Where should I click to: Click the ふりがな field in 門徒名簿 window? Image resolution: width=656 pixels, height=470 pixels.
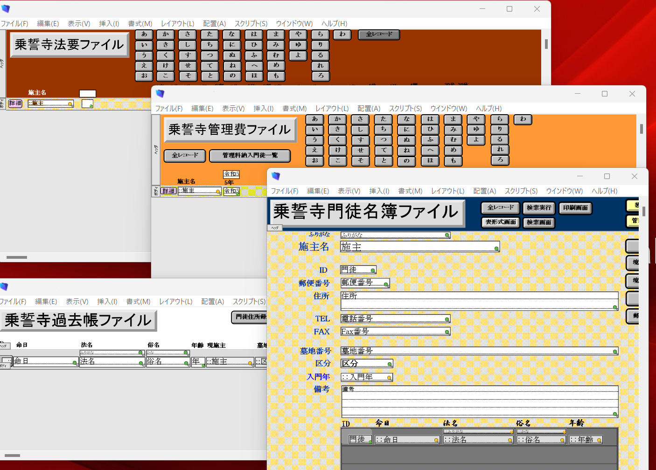pyautogui.click(x=395, y=235)
